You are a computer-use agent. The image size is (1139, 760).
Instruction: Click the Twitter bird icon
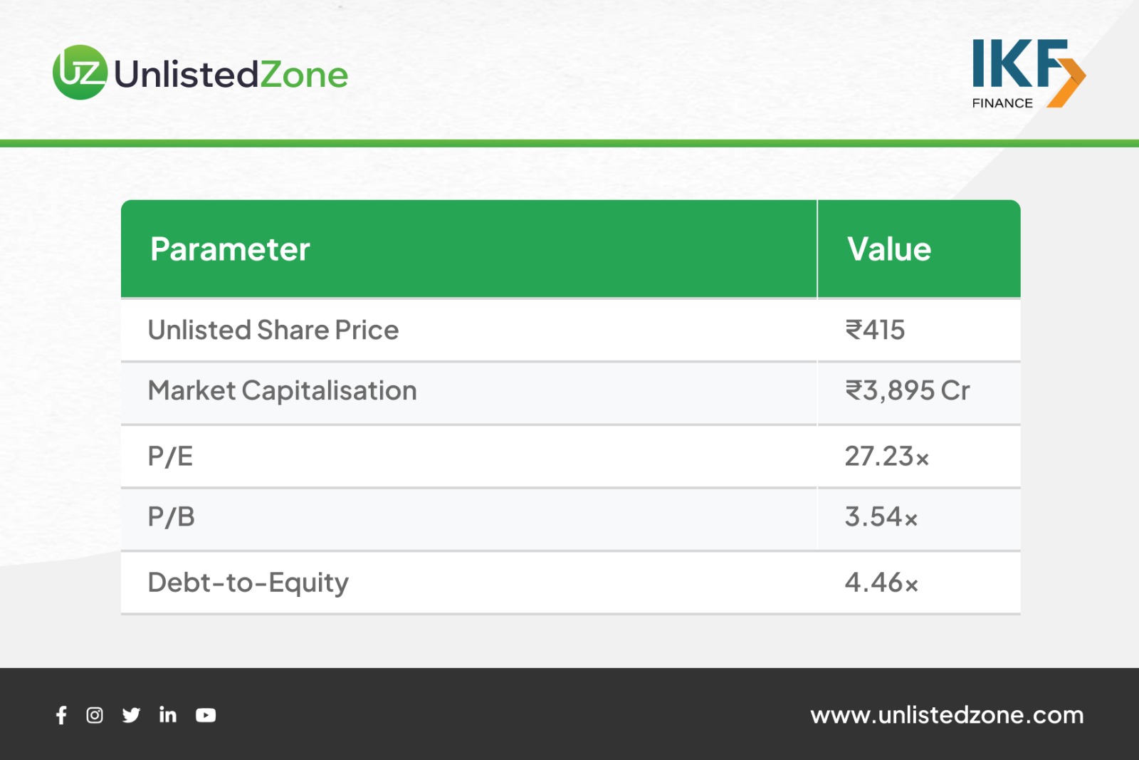pos(131,715)
